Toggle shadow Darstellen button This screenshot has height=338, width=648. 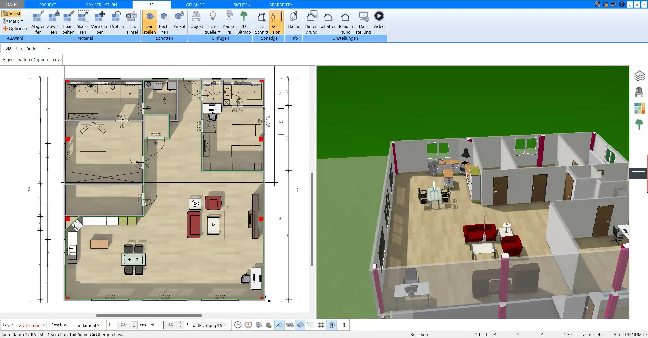tap(150, 22)
